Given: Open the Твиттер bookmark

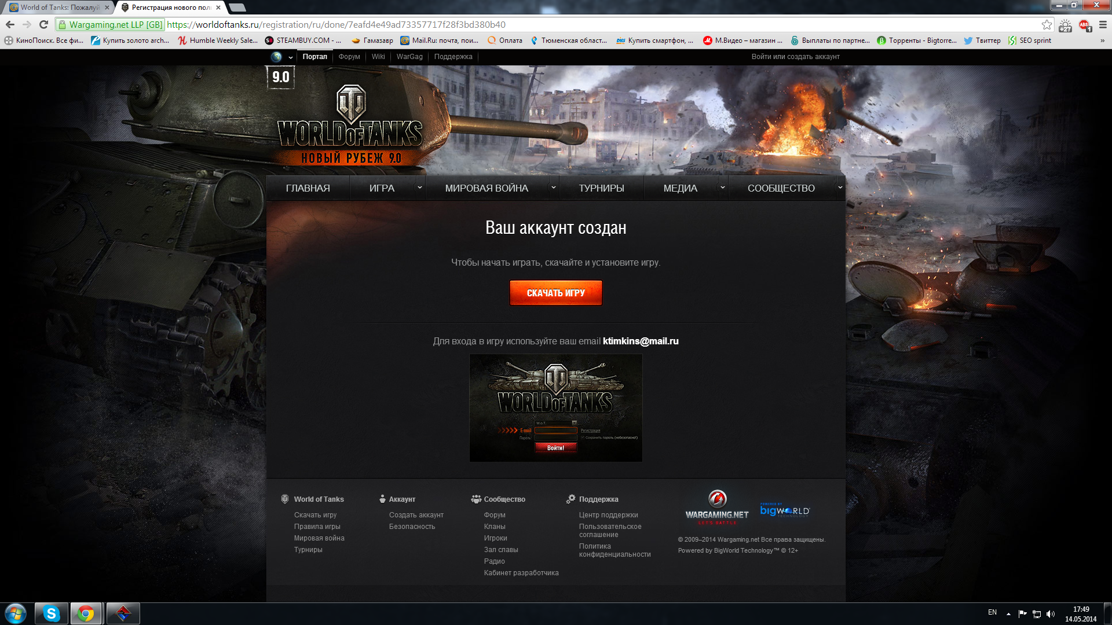Looking at the screenshot, I should (x=982, y=41).
